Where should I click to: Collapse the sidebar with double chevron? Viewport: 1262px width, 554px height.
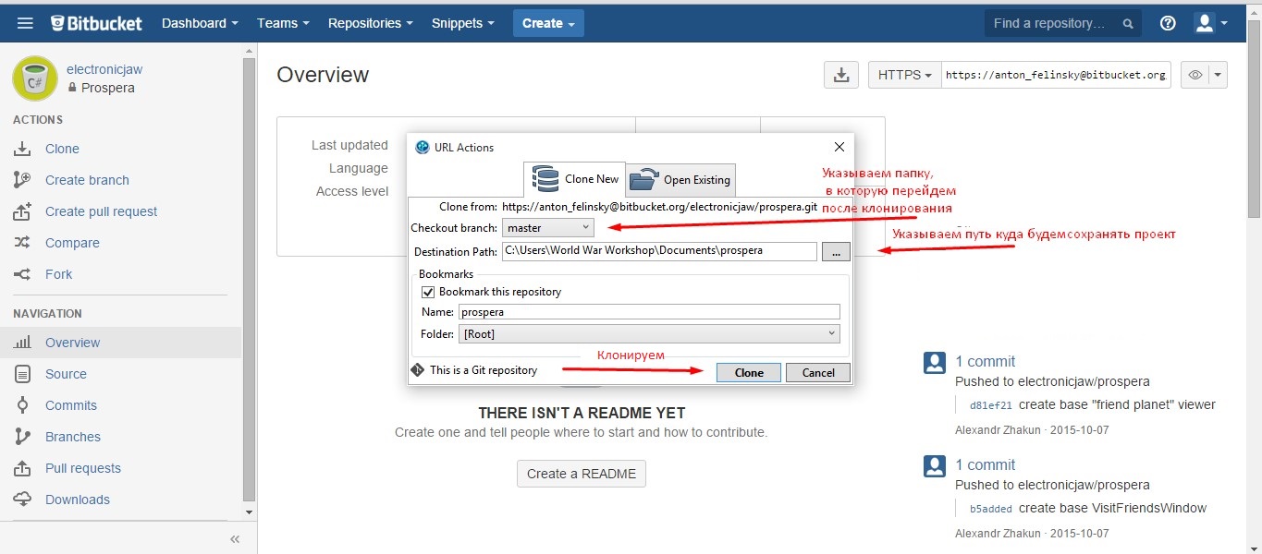tap(235, 539)
